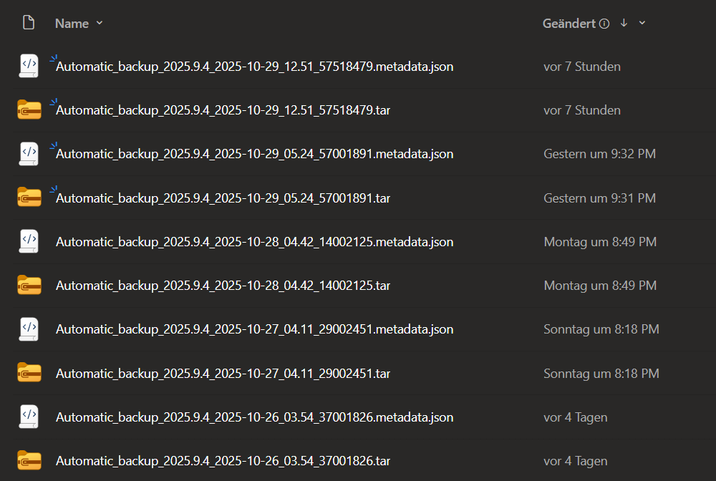Sort by the Geändert column header
Image resolution: width=716 pixels, height=481 pixels.
569,24
